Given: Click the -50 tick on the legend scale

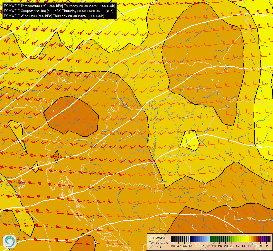Looking at the screenshot, I should (173, 246).
